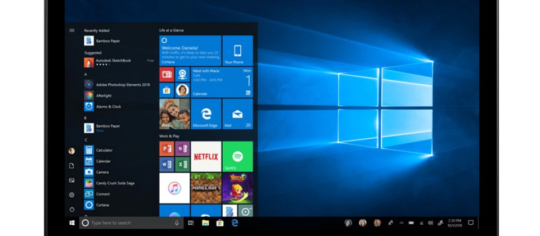Open the Photos tile
540x236 pixels.
point(174,114)
